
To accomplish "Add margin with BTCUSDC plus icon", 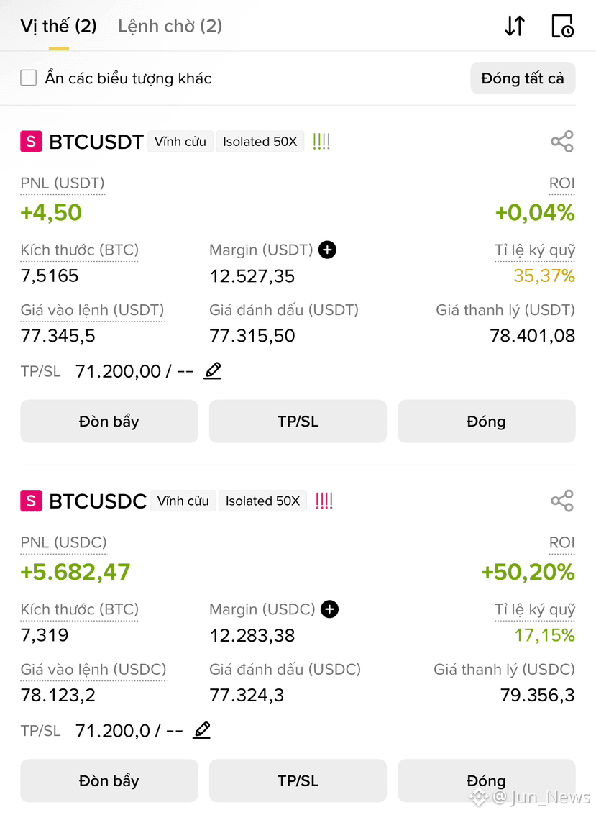I will 329,609.
